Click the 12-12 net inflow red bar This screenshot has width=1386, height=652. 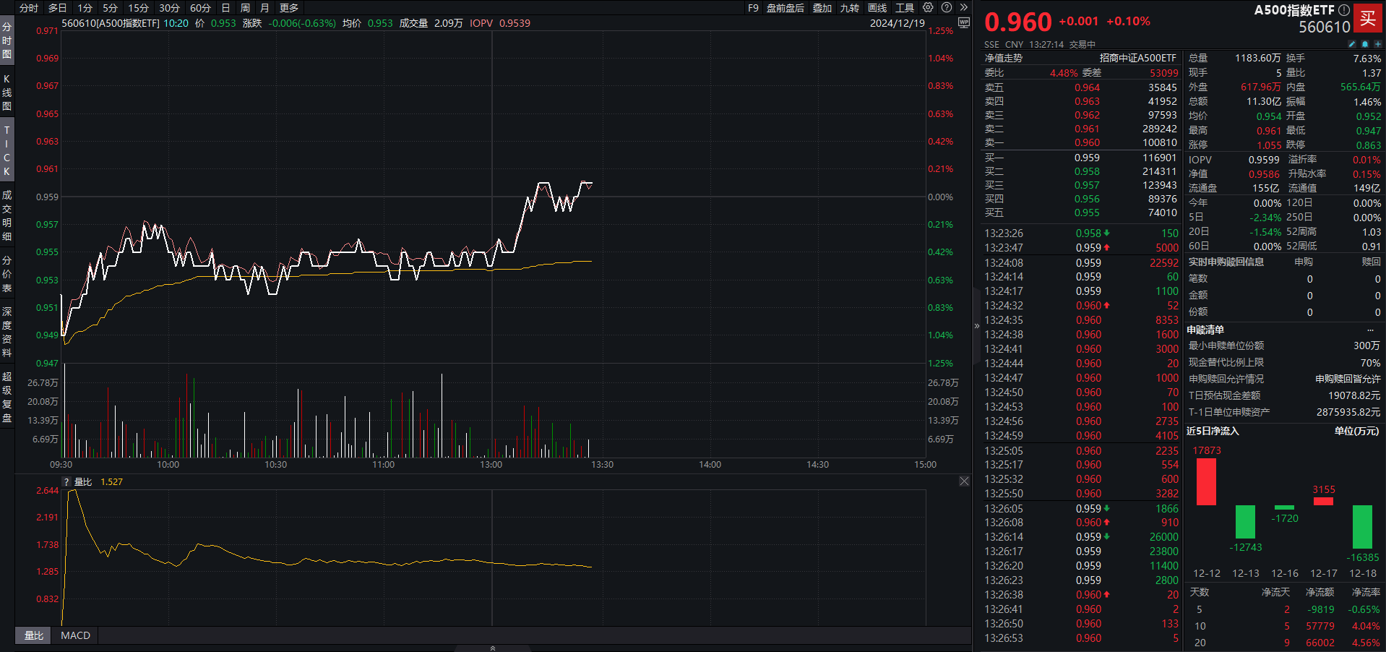pyautogui.click(x=1206, y=481)
